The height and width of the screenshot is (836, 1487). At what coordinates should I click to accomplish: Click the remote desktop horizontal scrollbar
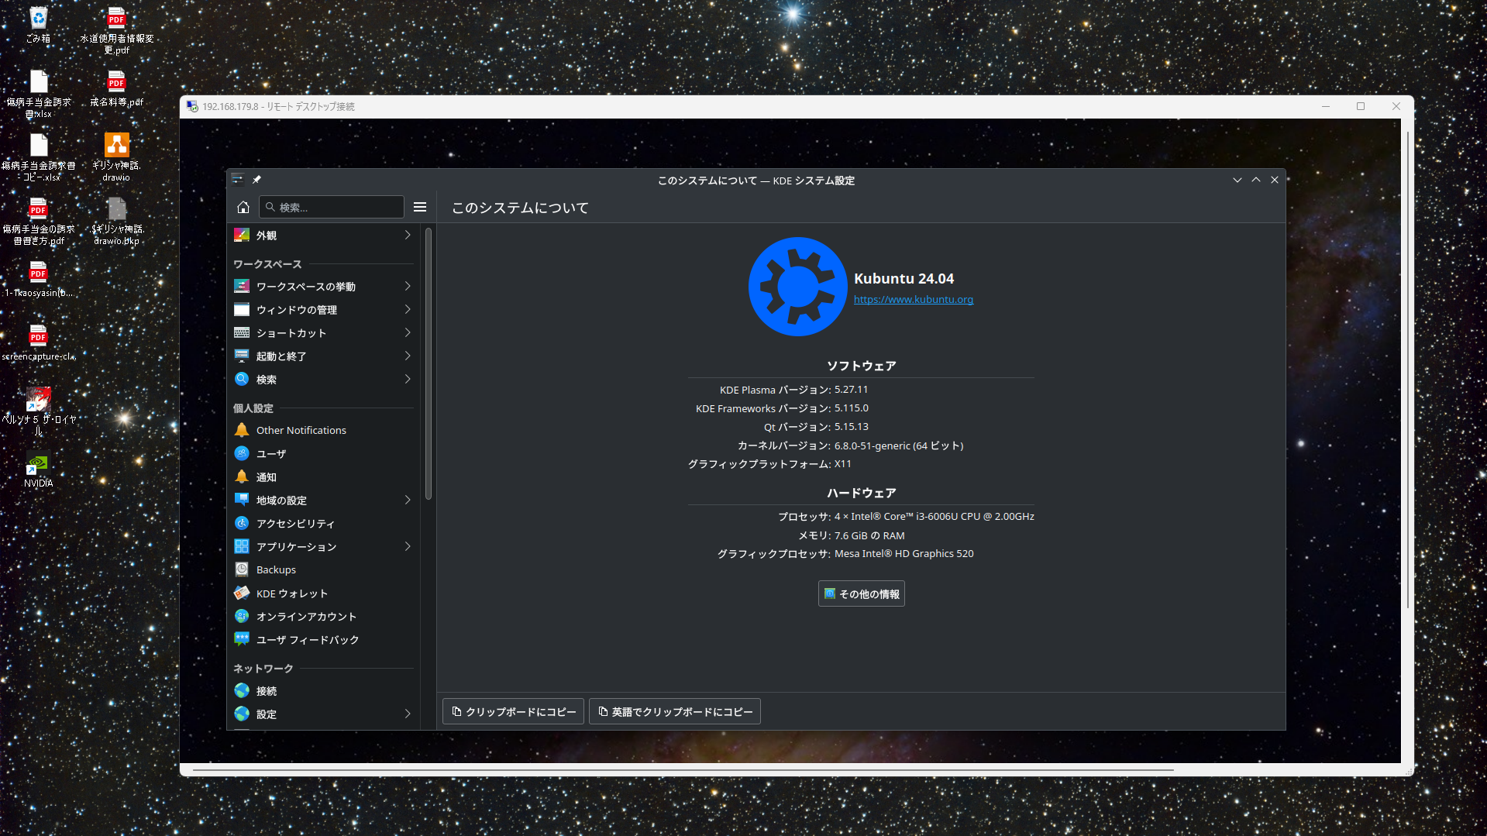point(683,769)
